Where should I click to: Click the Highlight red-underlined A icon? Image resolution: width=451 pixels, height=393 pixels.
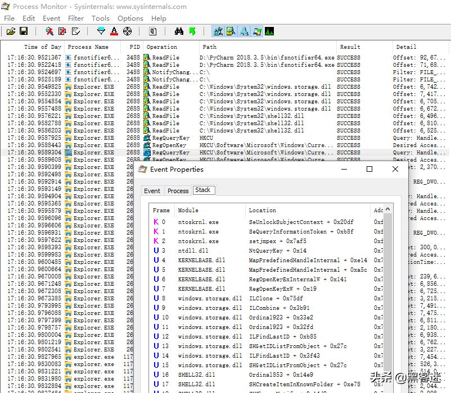114,31
